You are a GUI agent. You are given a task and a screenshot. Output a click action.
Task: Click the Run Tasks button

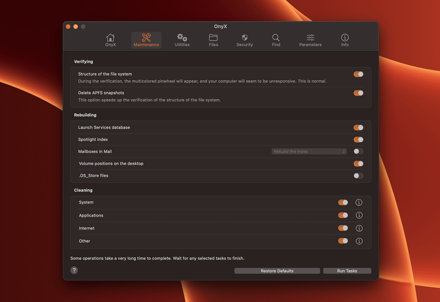[347, 271]
